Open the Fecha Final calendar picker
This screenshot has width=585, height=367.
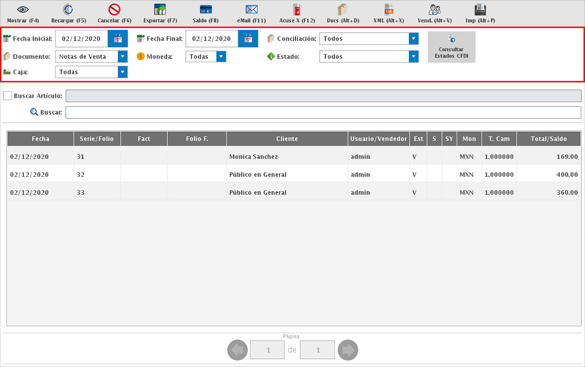248,38
